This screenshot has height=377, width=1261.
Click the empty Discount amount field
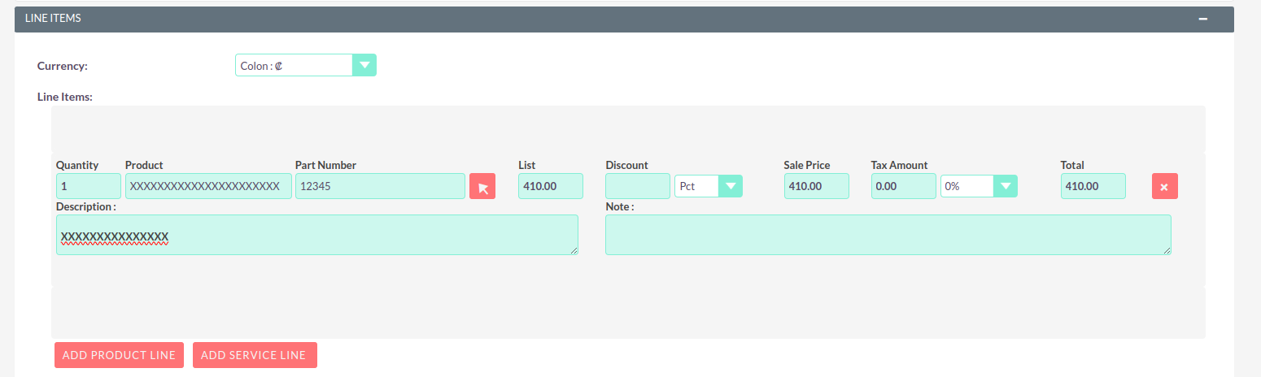click(x=637, y=186)
